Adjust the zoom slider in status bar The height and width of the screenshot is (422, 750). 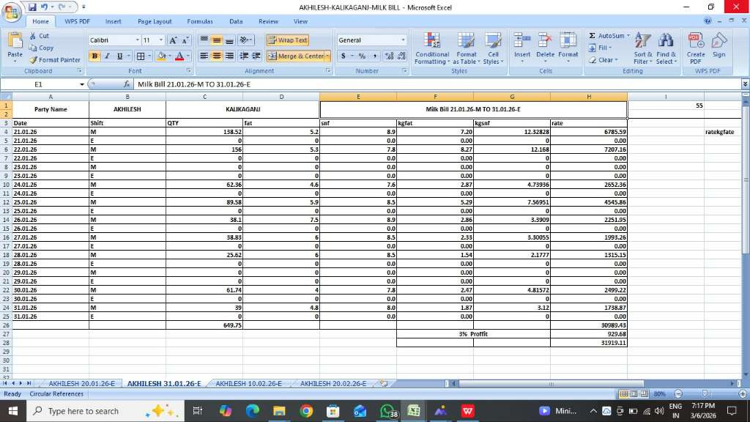coord(705,393)
